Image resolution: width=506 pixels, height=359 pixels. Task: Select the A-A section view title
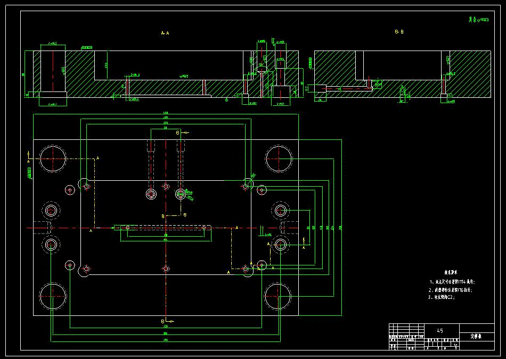pyautogui.click(x=165, y=33)
